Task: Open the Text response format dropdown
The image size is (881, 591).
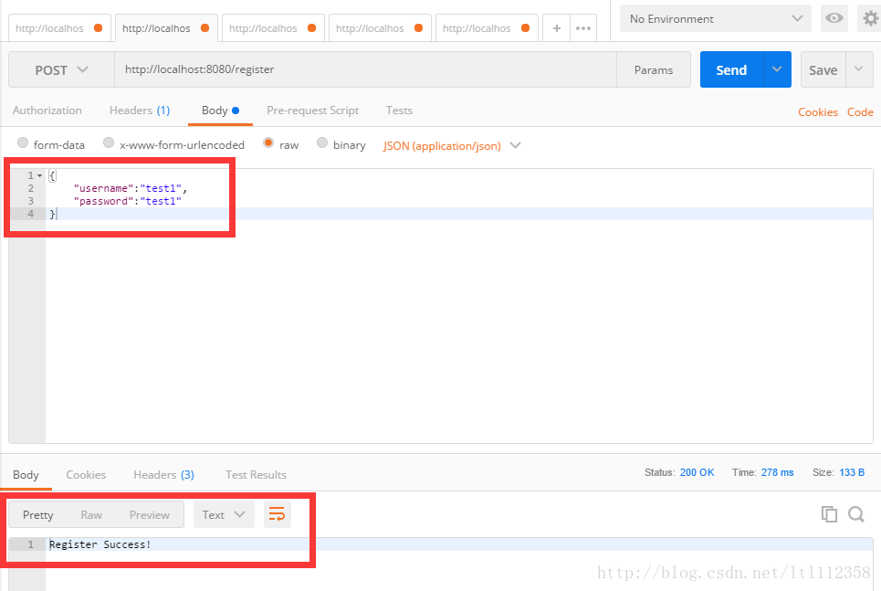Action: click(x=224, y=514)
